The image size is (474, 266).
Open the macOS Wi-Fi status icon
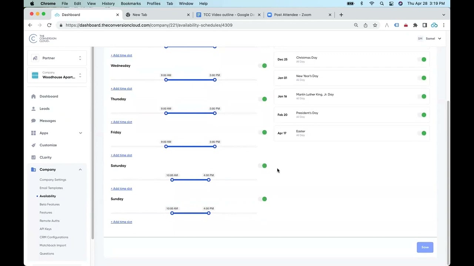pos(372,3)
